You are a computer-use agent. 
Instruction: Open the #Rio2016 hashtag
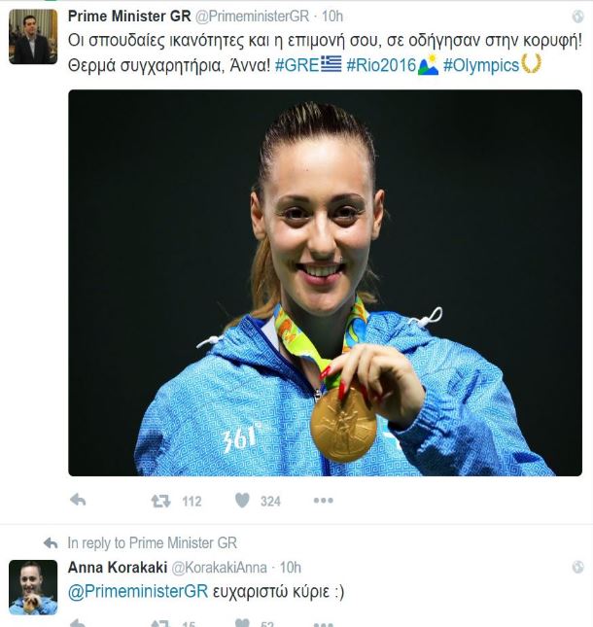(381, 65)
